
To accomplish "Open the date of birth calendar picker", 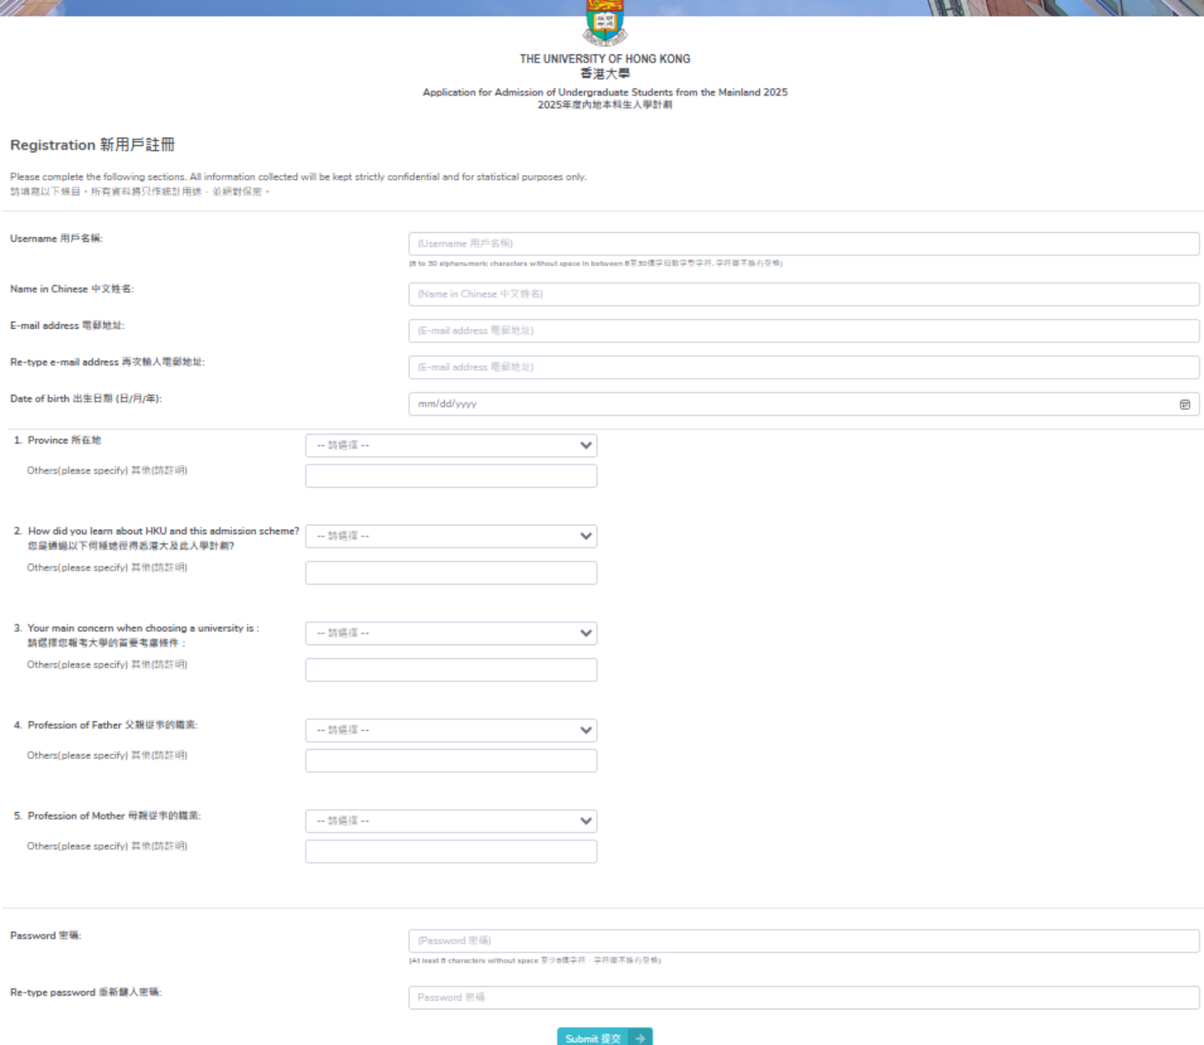I will (x=1184, y=404).
